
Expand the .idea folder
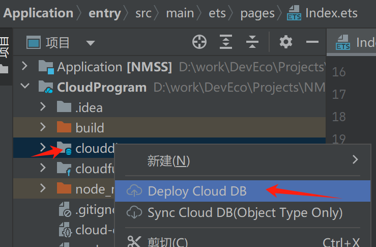point(43,106)
